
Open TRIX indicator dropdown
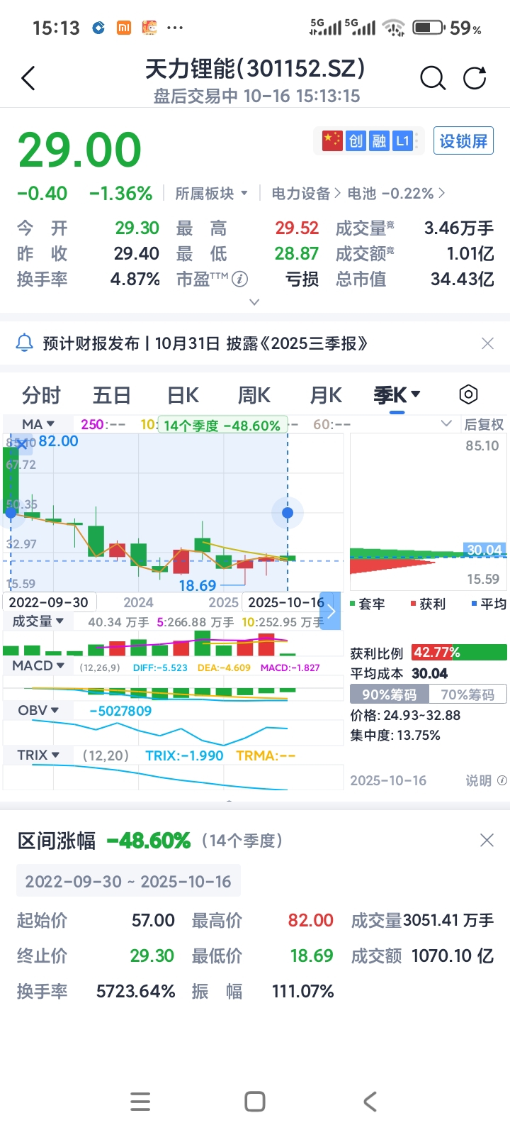(x=38, y=755)
